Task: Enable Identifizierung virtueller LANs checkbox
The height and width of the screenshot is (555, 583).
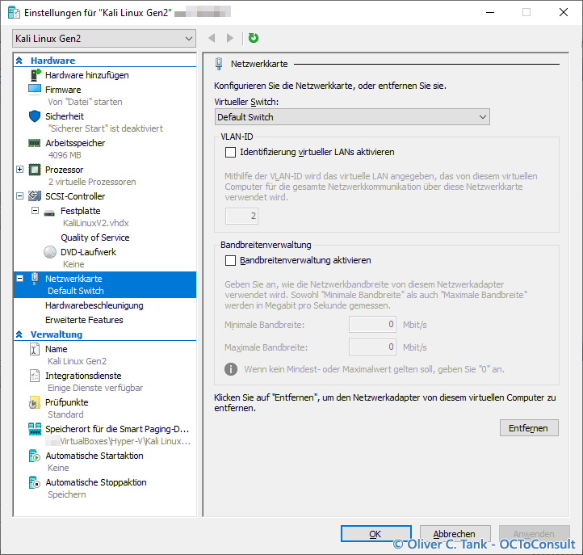Action: click(230, 152)
